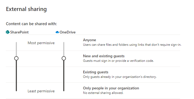Click the SharePoint column heading text
Screen dimensions: 194x99
pyautogui.click(x=19, y=32)
